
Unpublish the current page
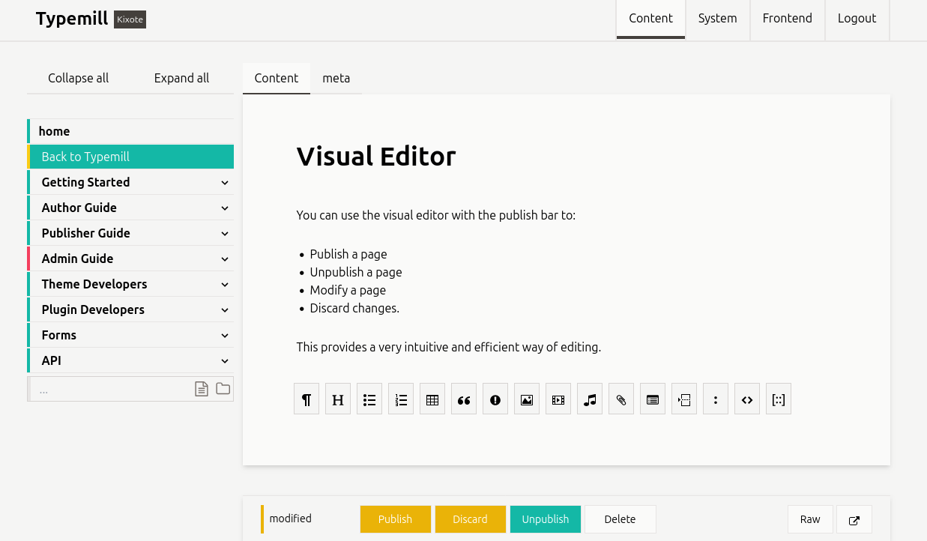coord(545,519)
